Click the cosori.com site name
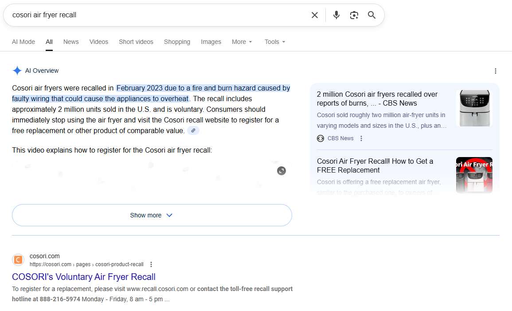Image resolution: width=512 pixels, height=311 pixels. (x=45, y=256)
